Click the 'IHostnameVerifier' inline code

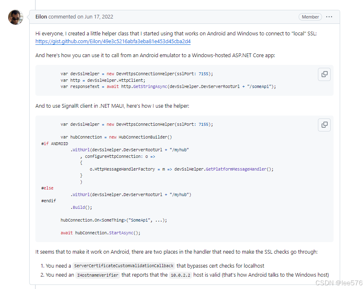97,275
